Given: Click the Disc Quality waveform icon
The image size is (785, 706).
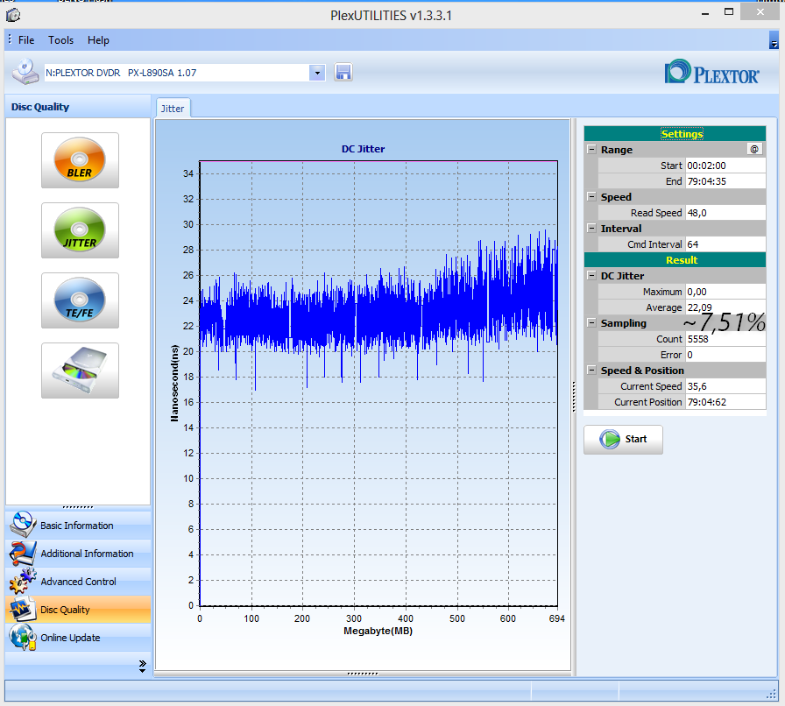Looking at the screenshot, I should point(23,609).
